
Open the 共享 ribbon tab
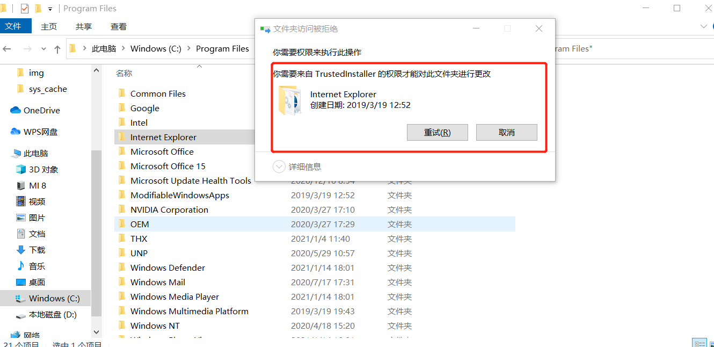click(84, 26)
